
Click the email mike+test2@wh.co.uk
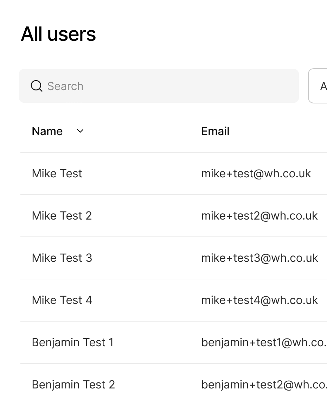tap(259, 216)
